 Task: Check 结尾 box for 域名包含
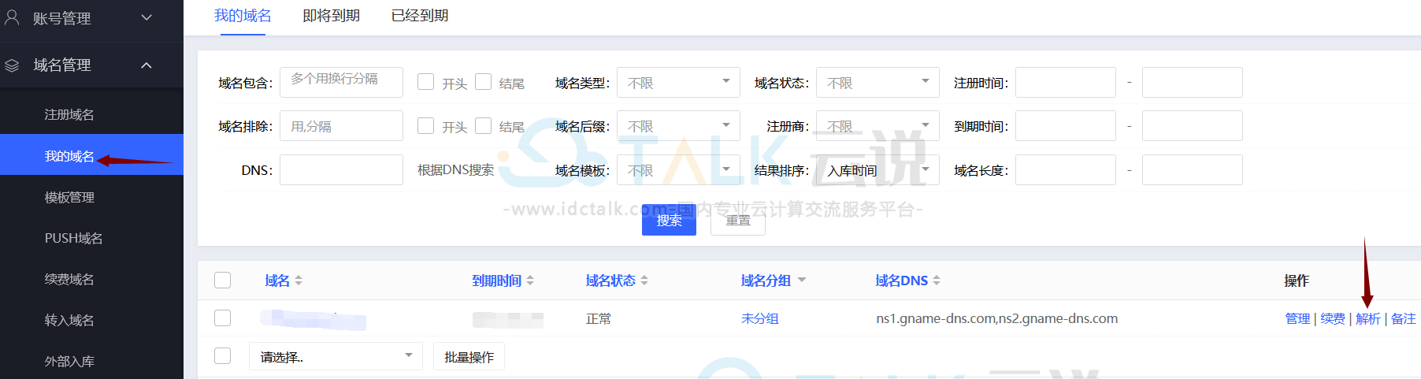coord(484,82)
